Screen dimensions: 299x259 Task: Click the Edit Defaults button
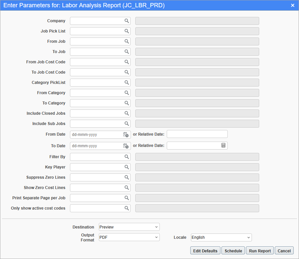(205, 250)
